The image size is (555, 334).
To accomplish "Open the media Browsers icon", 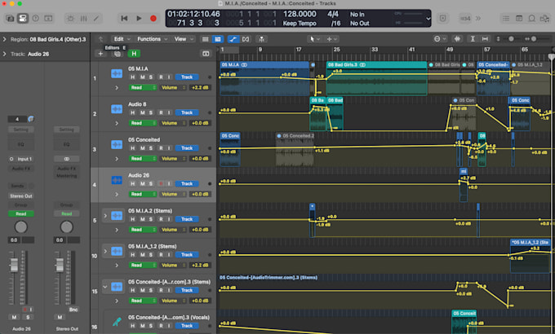I will click(x=544, y=19).
